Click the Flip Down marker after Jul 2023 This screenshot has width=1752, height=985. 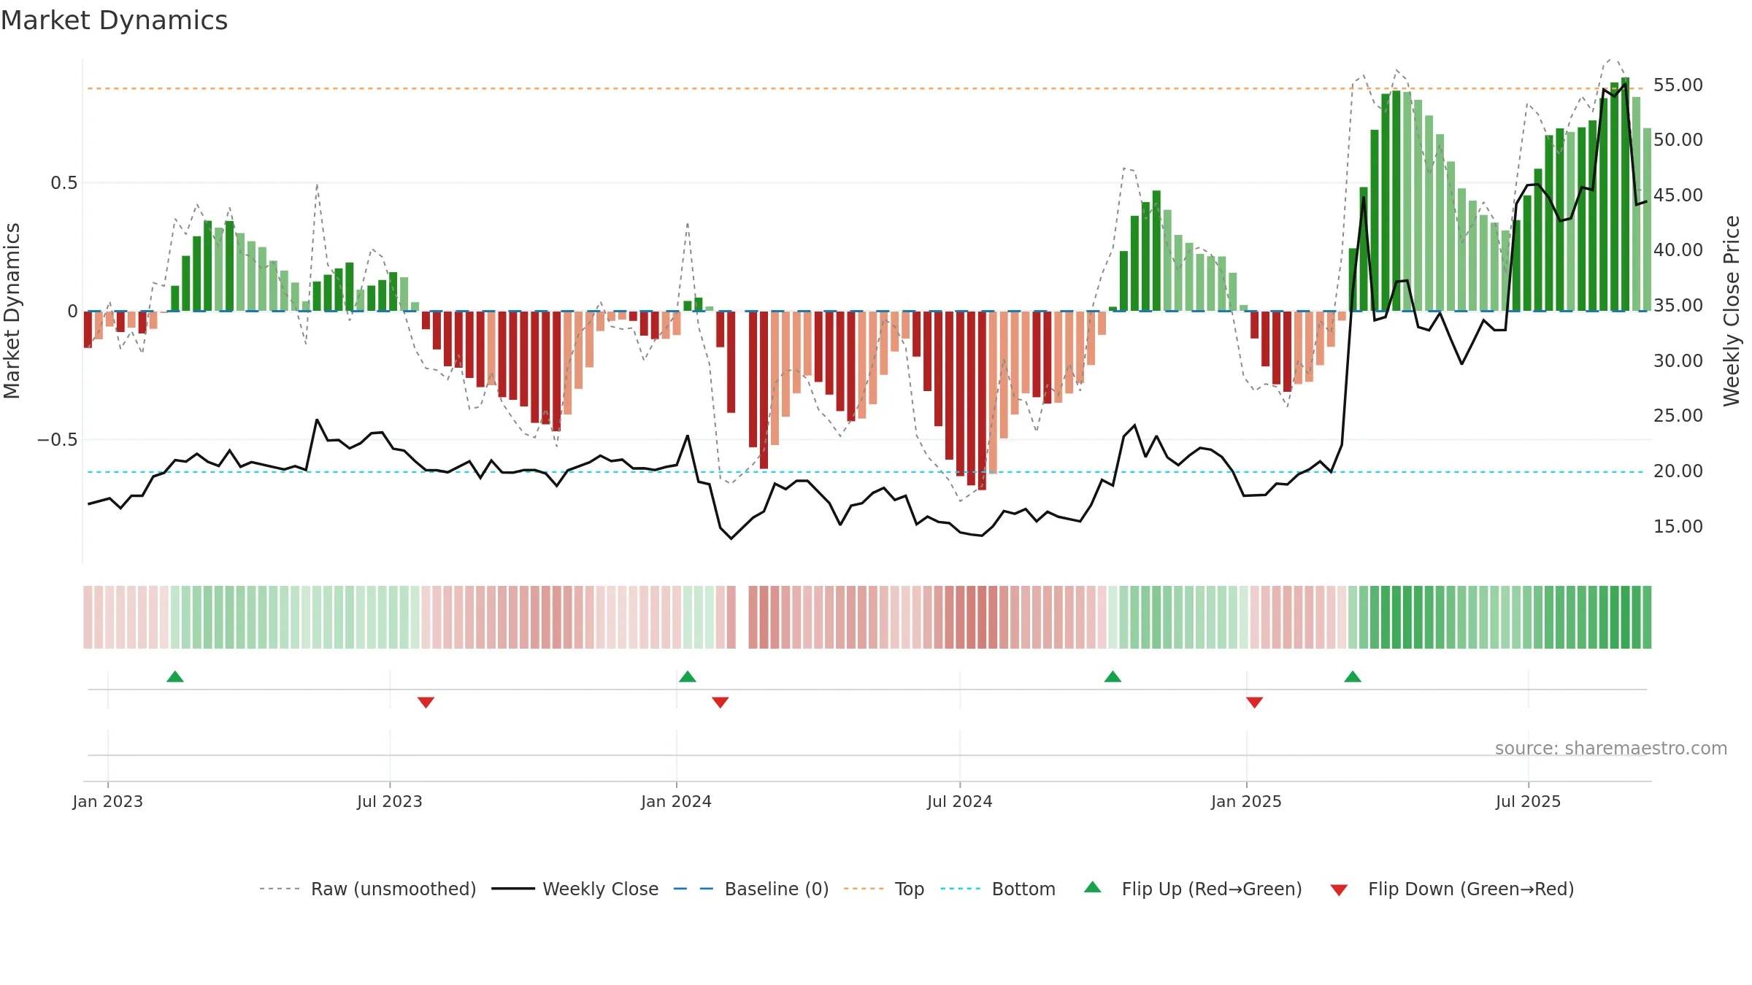[x=426, y=702]
